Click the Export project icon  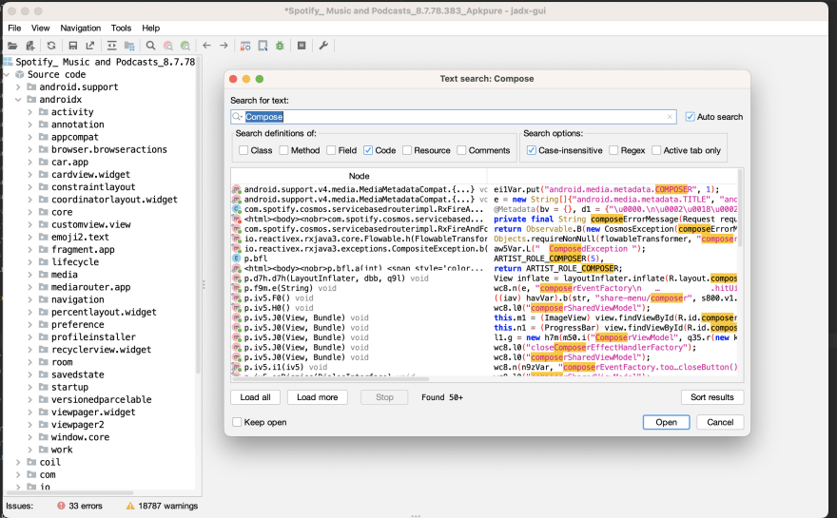(90, 46)
